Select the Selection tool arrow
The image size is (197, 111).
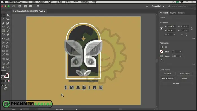(x=3, y=15)
